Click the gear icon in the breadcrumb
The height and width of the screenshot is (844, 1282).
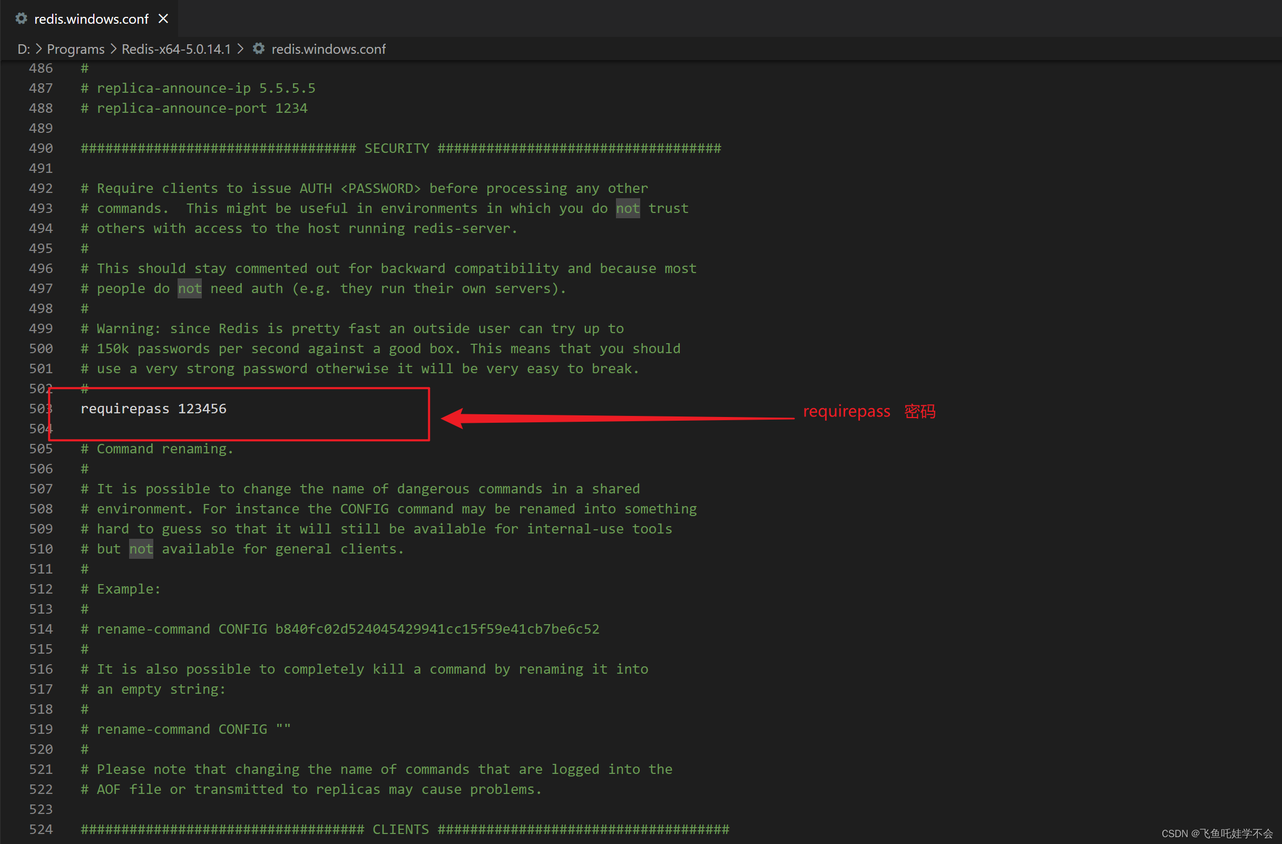click(259, 48)
